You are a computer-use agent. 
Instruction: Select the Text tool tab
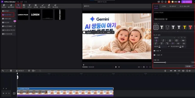(18, 6)
